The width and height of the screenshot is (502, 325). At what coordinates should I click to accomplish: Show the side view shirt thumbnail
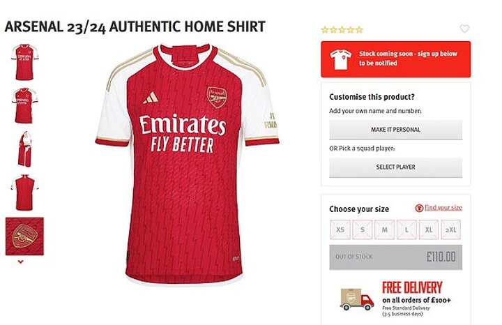pyautogui.click(x=24, y=149)
